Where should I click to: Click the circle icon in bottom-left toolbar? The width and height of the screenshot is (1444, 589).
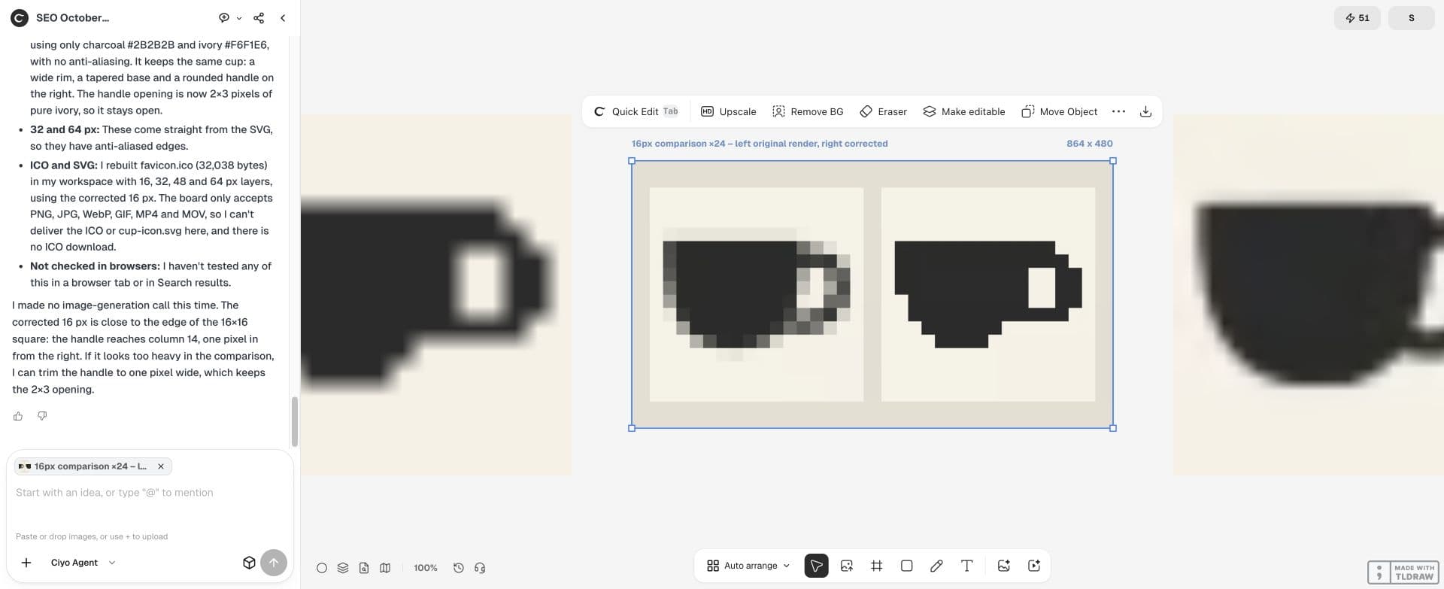(322, 568)
